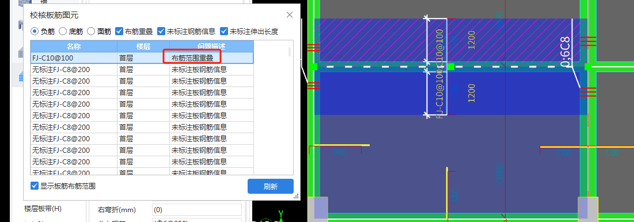Image resolution: width=634 pixels, height=222 pixels.
Task: Select the 面筋 radio button
Action: [x=91, y=31]
